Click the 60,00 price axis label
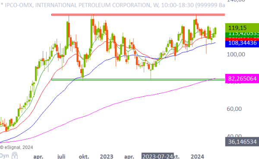 click(234, 109)
